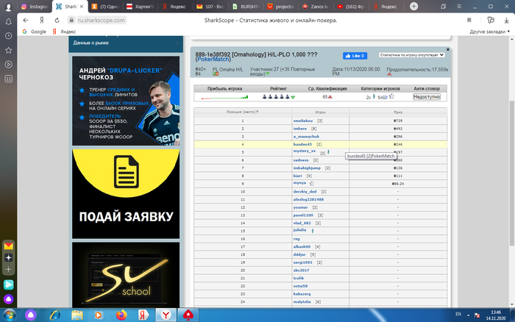Open the extensions icon next to bookmark
Image resolution: width=515 pixels, height=322 pixels.
pyautogui.click(x=491, y=21)
